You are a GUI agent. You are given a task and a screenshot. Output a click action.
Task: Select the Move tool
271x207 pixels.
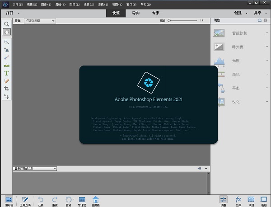tap(7, 96)
